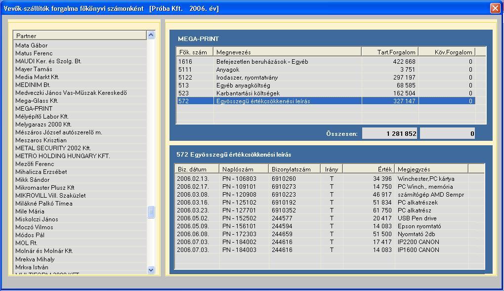Image resolution: width=504 pixels, height=291 pixels.
Task: Click the Köv.Forgalom total field beside Összesen
Action: pyautogui.click(x=448, y=133)
